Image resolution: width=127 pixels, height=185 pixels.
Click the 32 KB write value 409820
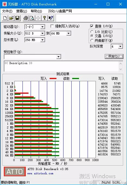pyautogui.click(x=103, y=105)
